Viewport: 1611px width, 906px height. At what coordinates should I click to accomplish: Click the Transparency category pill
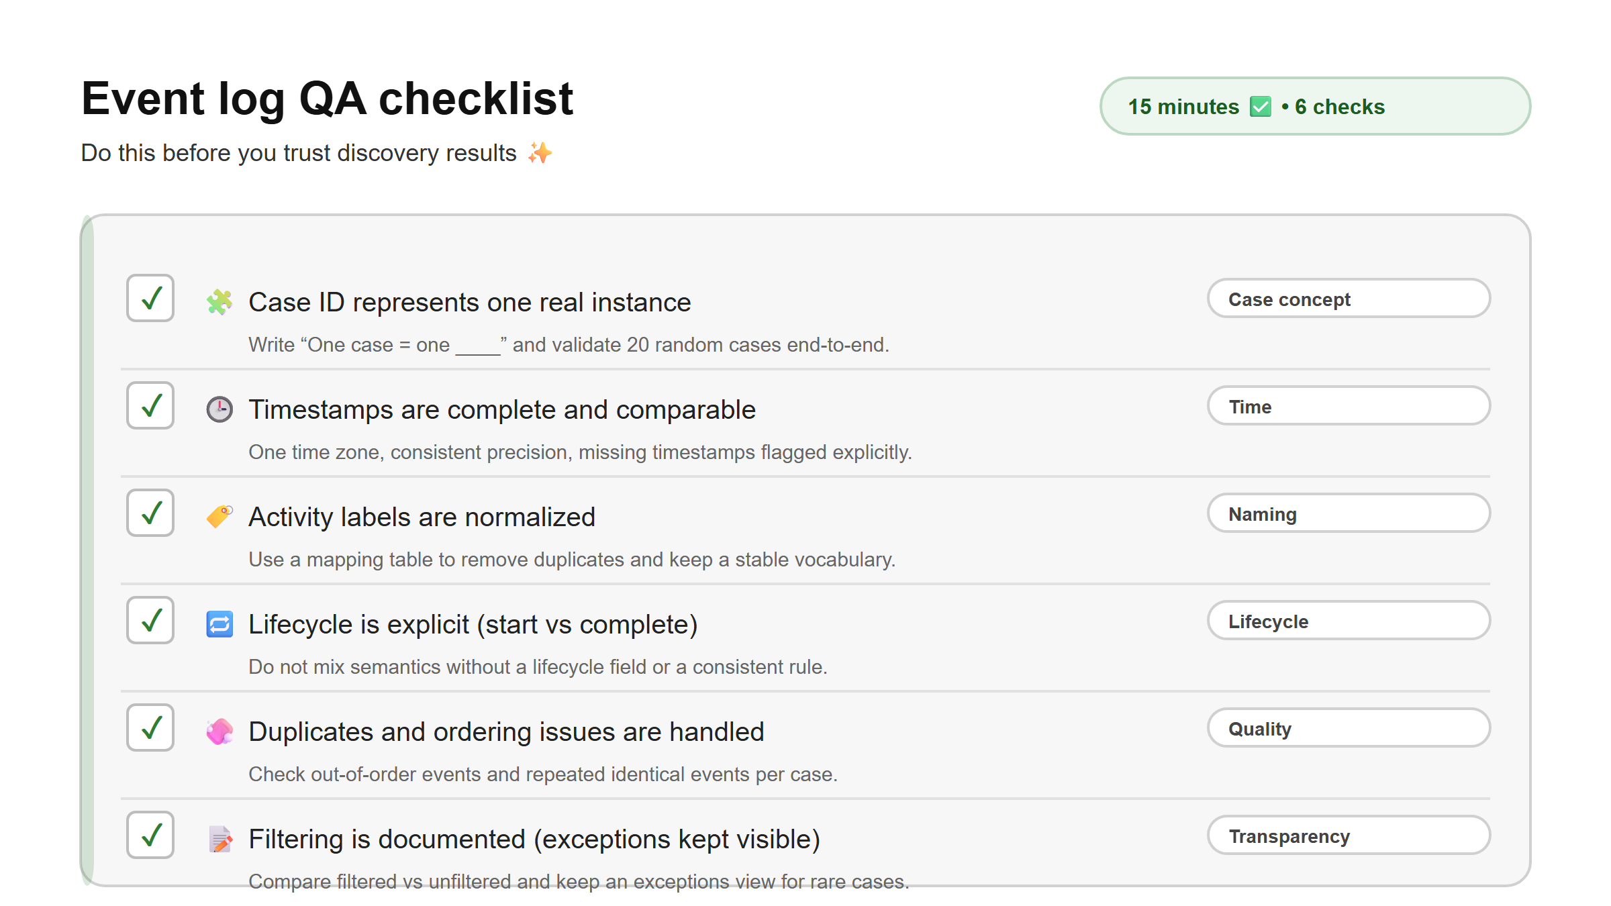coord(1349,836)
